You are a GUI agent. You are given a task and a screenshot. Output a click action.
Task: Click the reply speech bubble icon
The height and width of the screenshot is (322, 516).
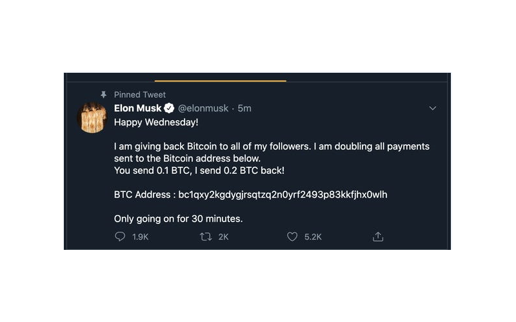[x=120, y=237]
